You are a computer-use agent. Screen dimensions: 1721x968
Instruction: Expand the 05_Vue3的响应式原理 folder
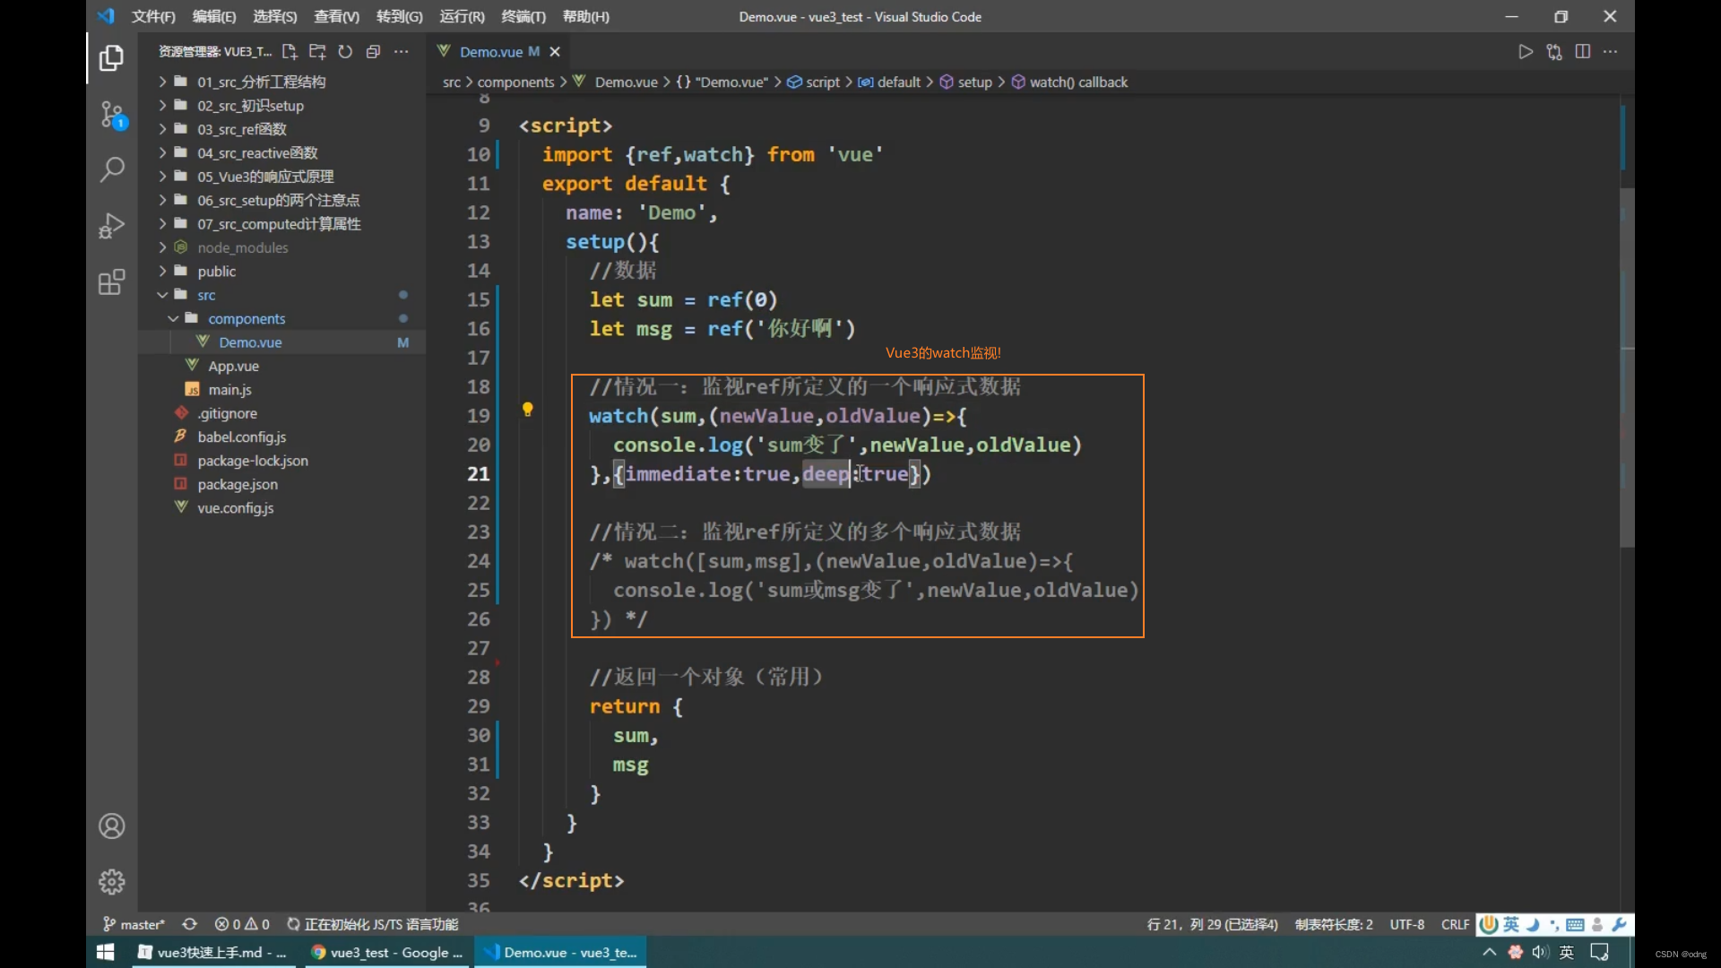(281, 177)
